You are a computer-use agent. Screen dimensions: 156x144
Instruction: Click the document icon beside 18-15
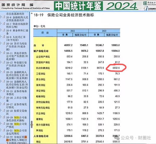[x=4, y=91]
